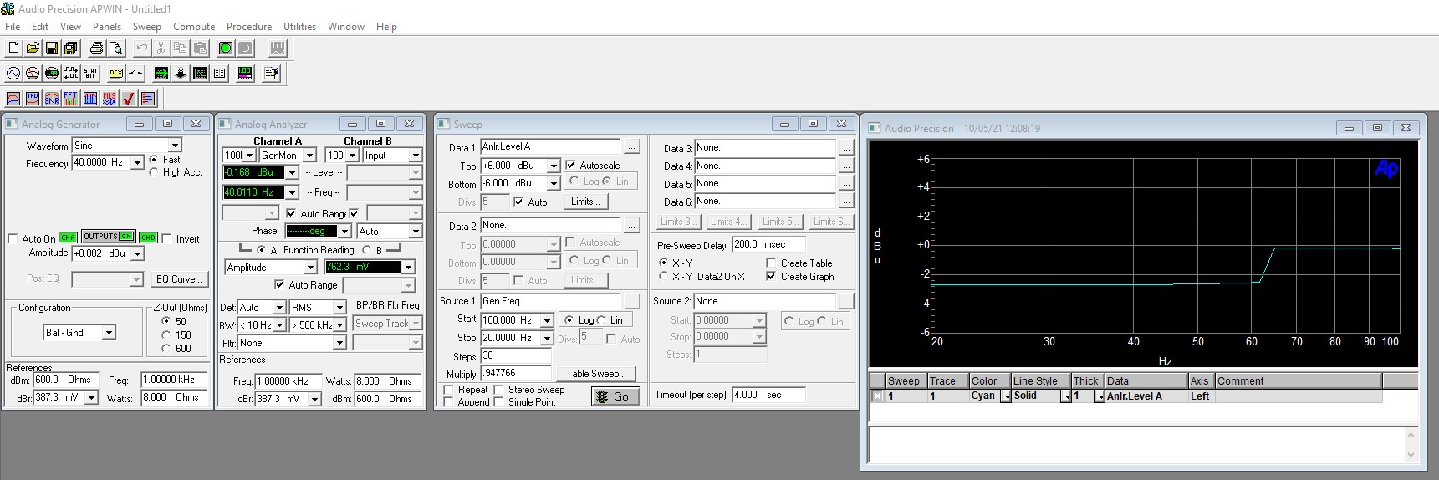Viewport: 1439px width, 480px height.
Task: Open the Sweep menu
Action: click(146, 27)
